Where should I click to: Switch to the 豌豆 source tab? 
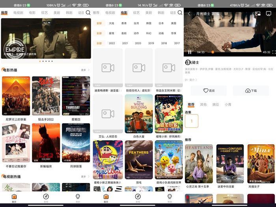coord(215,104)
